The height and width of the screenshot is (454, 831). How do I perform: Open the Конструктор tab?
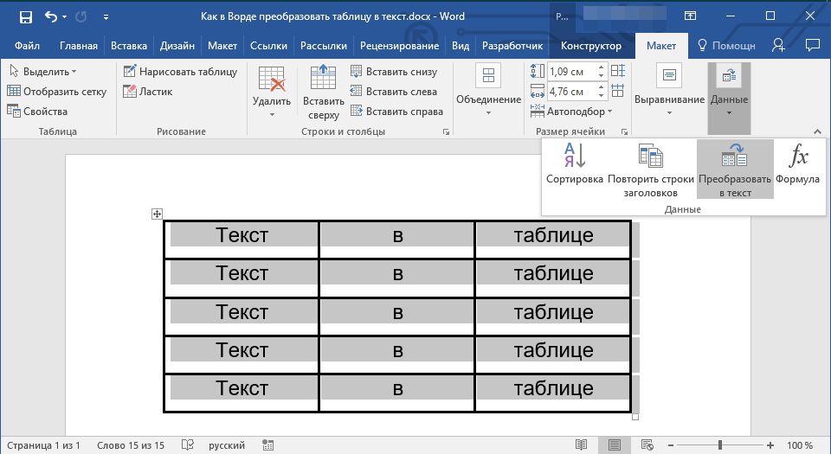(x=590, y=46)
